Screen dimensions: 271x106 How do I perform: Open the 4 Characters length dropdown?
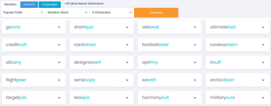pos(112,12)
